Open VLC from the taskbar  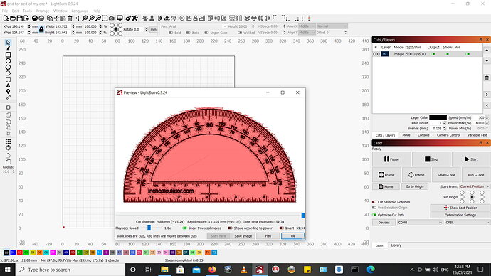[243, 270]
